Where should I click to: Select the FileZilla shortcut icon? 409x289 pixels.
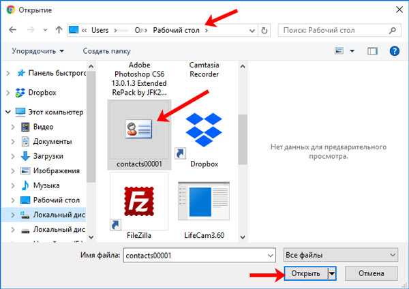coord(139,201)
